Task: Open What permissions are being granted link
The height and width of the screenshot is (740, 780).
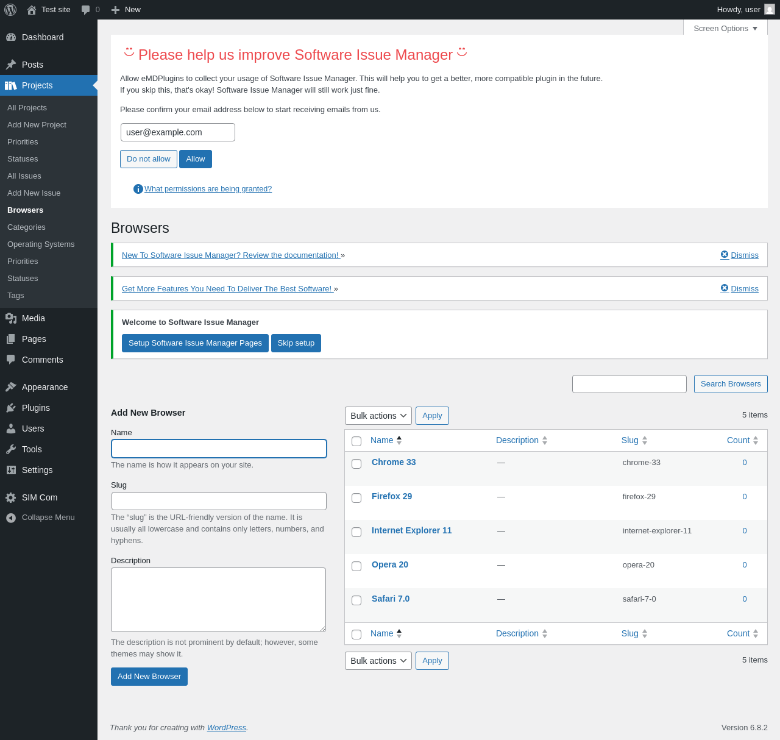Action: [208, 189]
